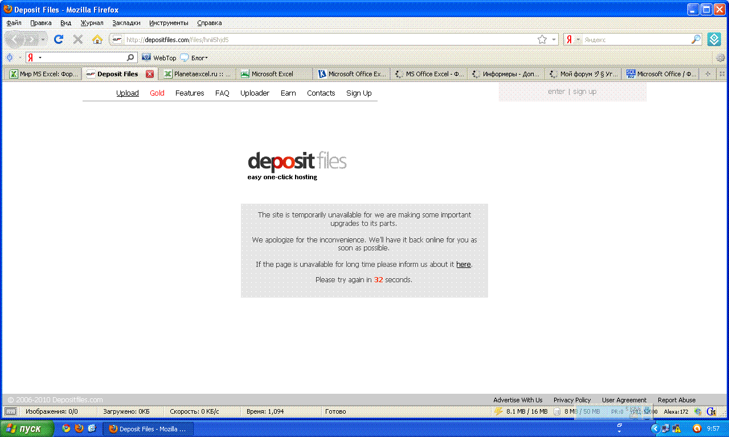Screen dimensions: 729x437
Task: Expand hidden tray icons with the blue arrow
Action: click(x=656, y=428)
